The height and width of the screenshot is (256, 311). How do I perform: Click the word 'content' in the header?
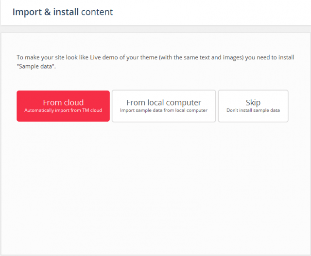(x=97, y=12)
